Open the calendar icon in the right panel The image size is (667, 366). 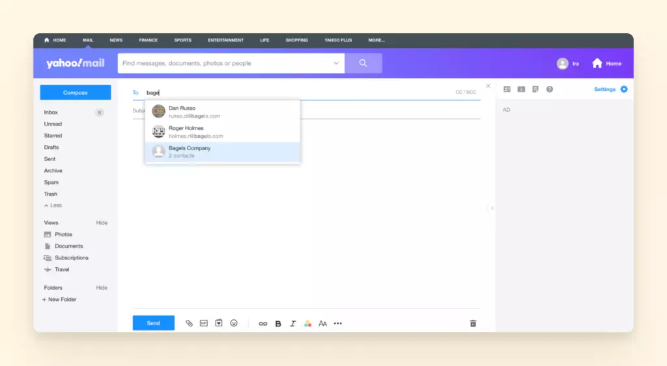pos(521,89)
